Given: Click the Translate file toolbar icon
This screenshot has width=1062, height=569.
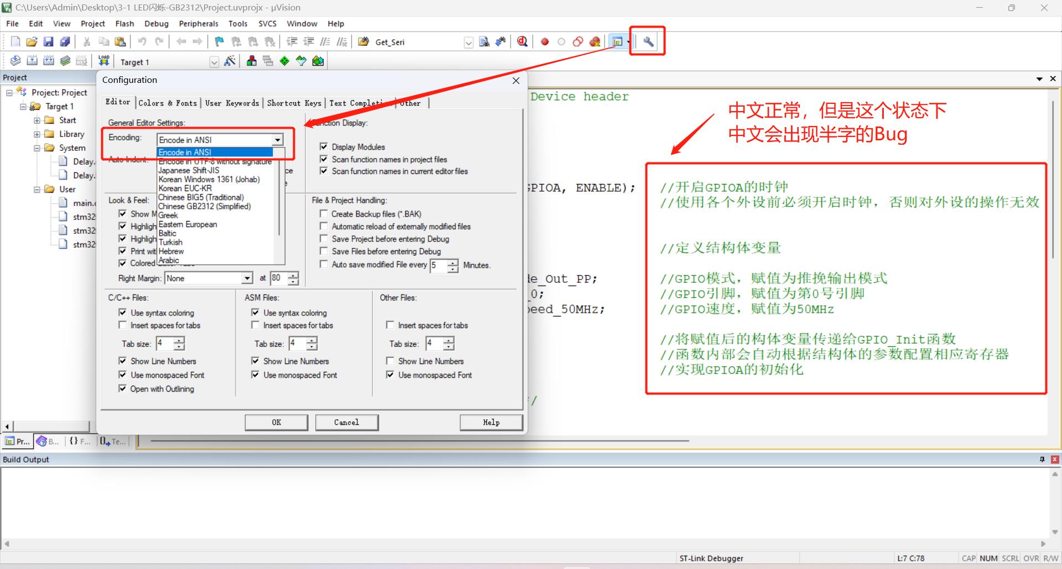Looking at the screenshot, I should coord(15,61).
